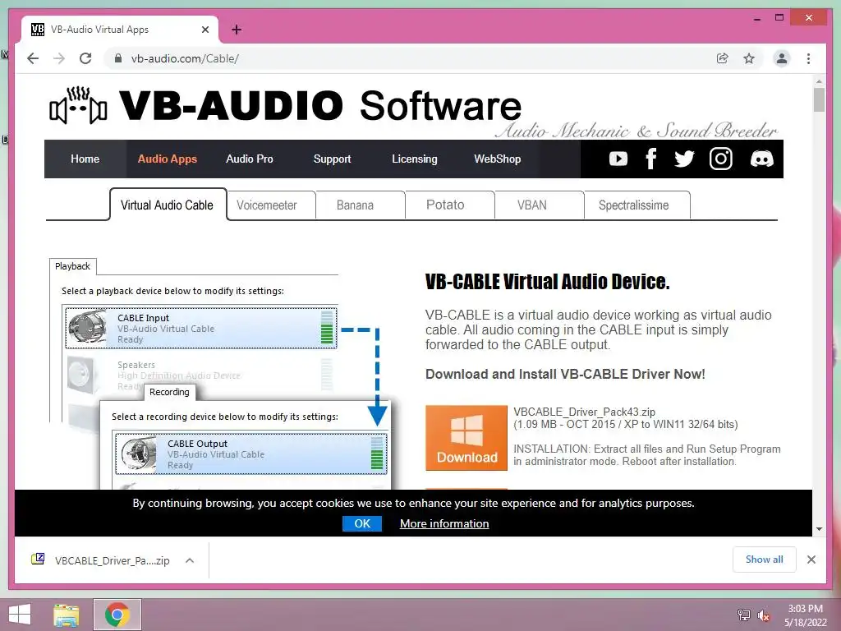Open the VB-Audio Discord icon
Image resolution: width=841 pixels, height=631 pixels.
761,159
